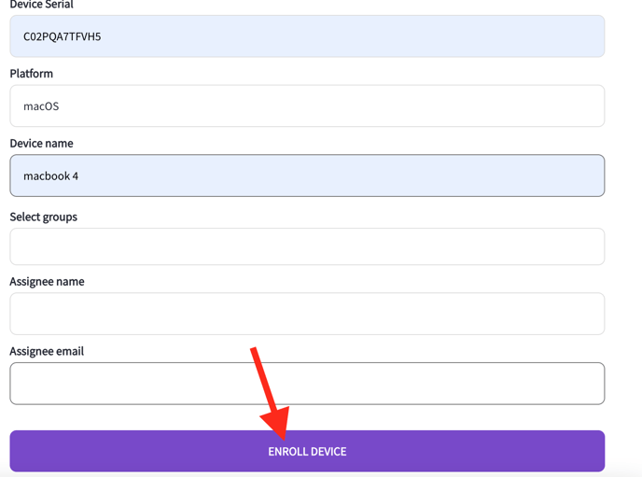The width and height of the screenshot is (642, 477).
Task: Click into the Device name field
Action: [x=307, y=175]
